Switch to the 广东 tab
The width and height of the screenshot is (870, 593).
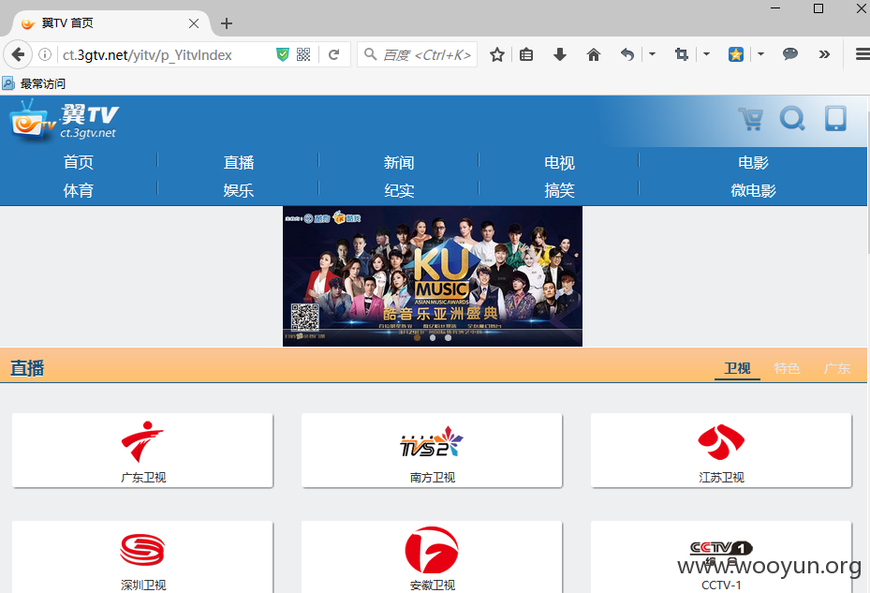(836, 368)
